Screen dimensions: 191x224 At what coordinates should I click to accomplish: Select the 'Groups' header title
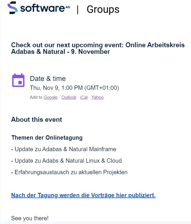pos(103,10)
